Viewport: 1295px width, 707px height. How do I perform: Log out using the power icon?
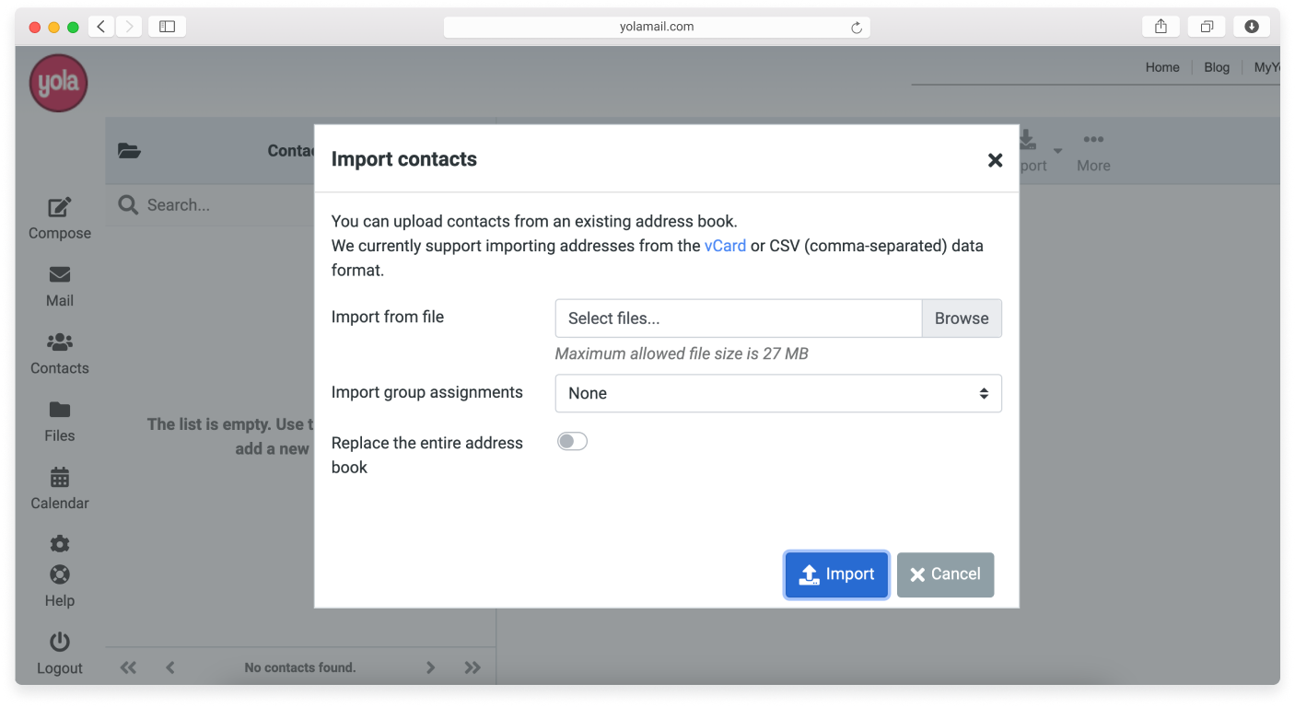click(59, 654)
